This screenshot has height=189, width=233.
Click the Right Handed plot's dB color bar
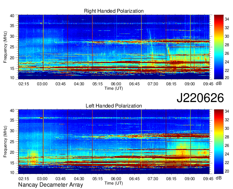tap(219, 47)
